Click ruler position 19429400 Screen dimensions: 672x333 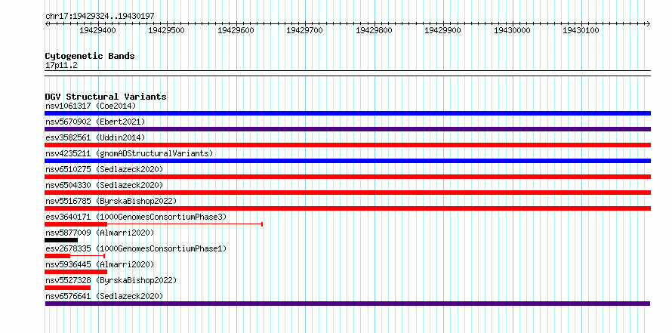tap(97, 30)
